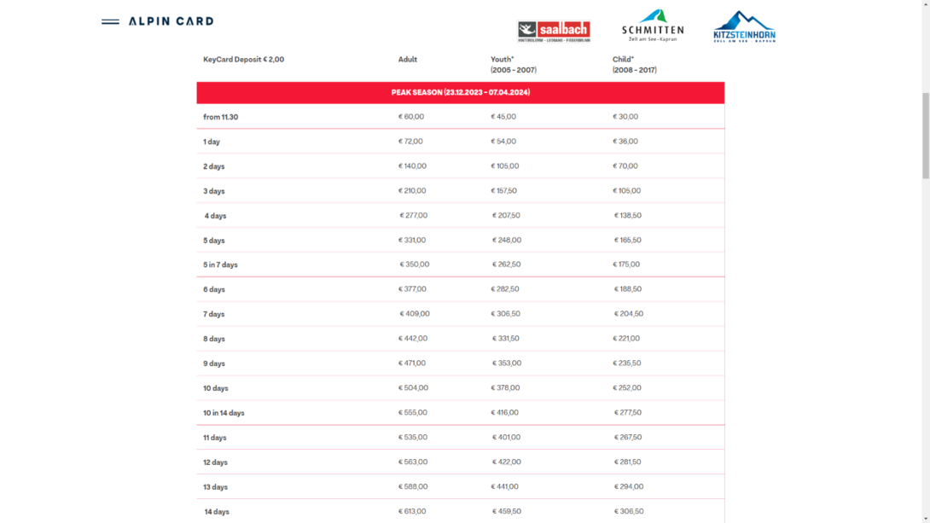Select adult 3 days price € 210,00
Image resolution: width=930 pixels, height=523 pixels.
coord(412,190)
